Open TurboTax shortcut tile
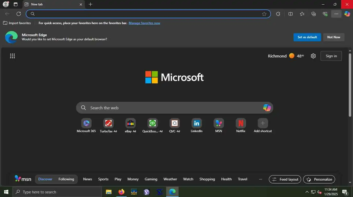 pyautogui.click(x=108, y=126)
